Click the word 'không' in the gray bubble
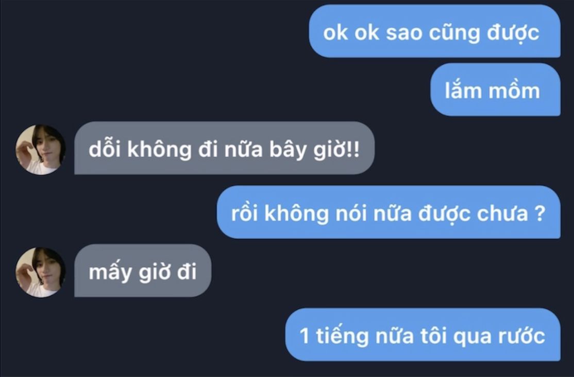This screenshot has width=574, height=377. click(x=159, y=149)
